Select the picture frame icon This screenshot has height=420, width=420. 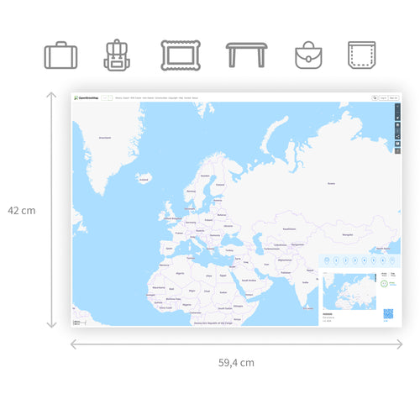click(x=181, y=55)
